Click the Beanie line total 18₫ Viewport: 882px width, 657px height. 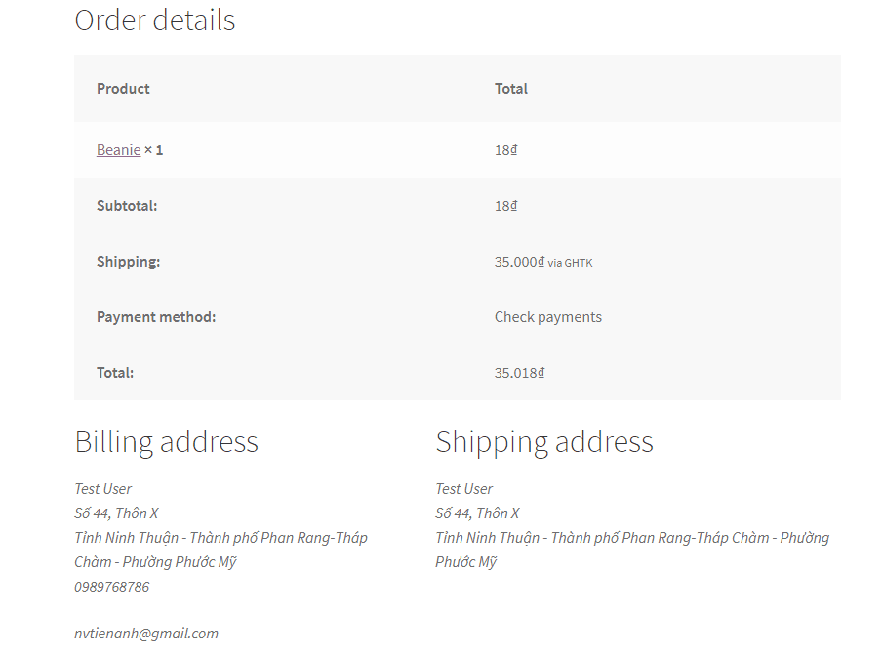[x=505, y=150]
